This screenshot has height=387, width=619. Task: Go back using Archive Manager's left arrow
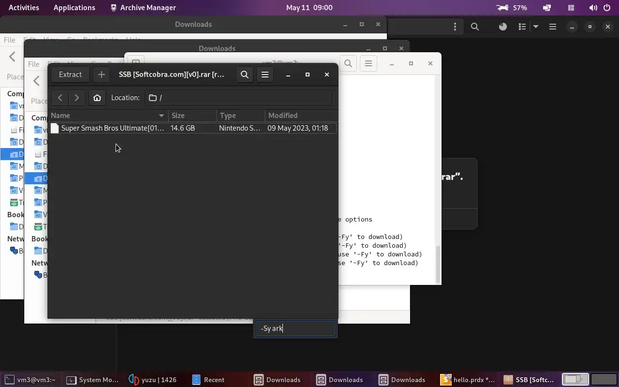(60, 98)
